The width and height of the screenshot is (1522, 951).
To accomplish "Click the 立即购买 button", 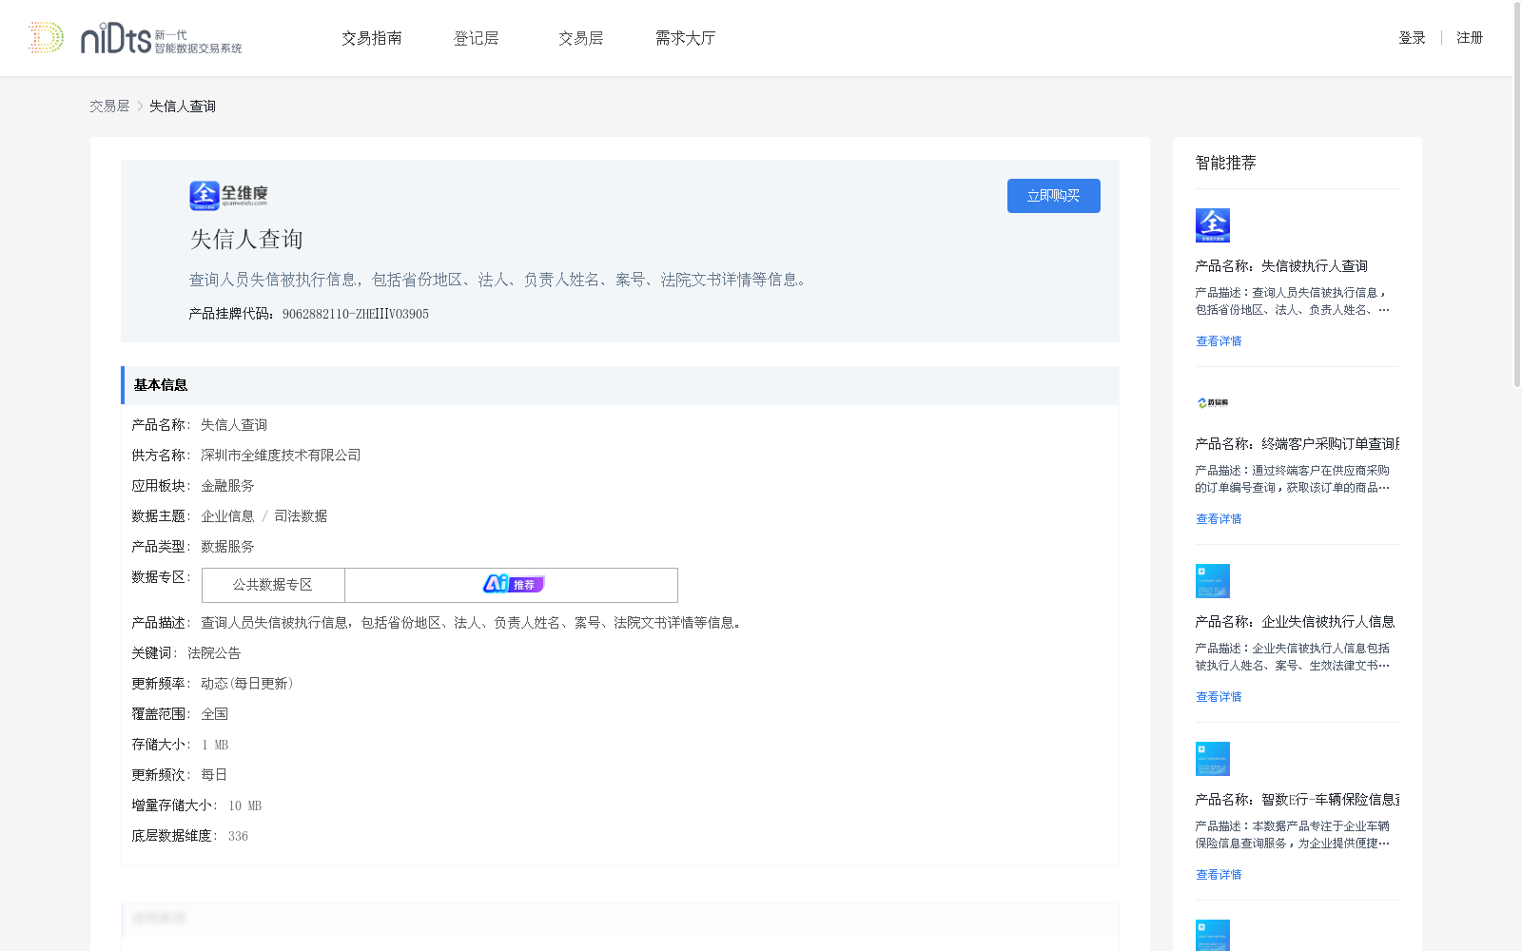I will click(1054, 196).
